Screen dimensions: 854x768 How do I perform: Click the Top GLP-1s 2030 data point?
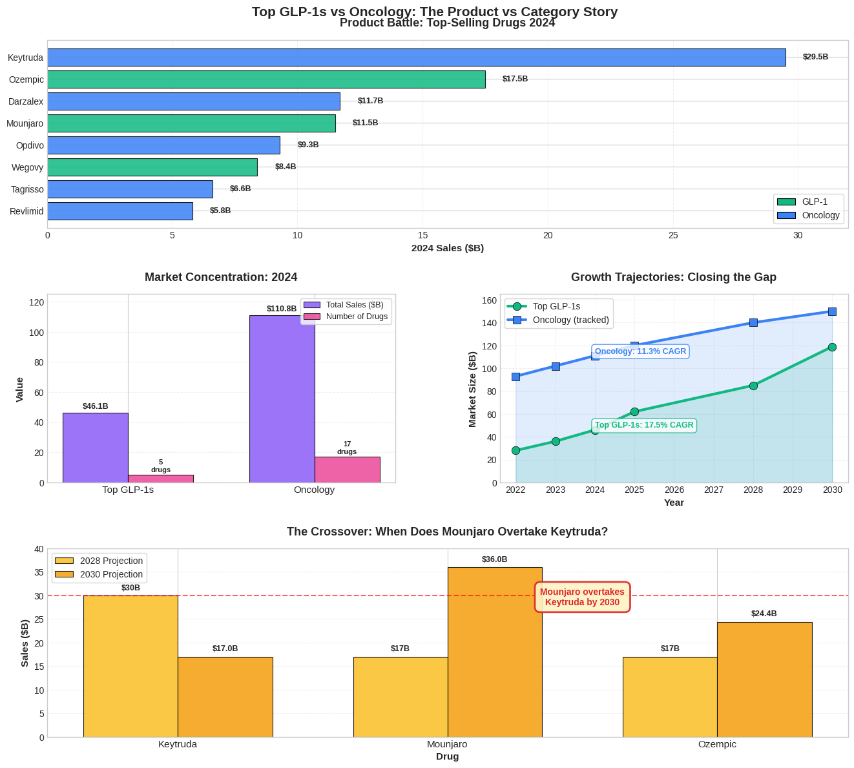[832, 347]
